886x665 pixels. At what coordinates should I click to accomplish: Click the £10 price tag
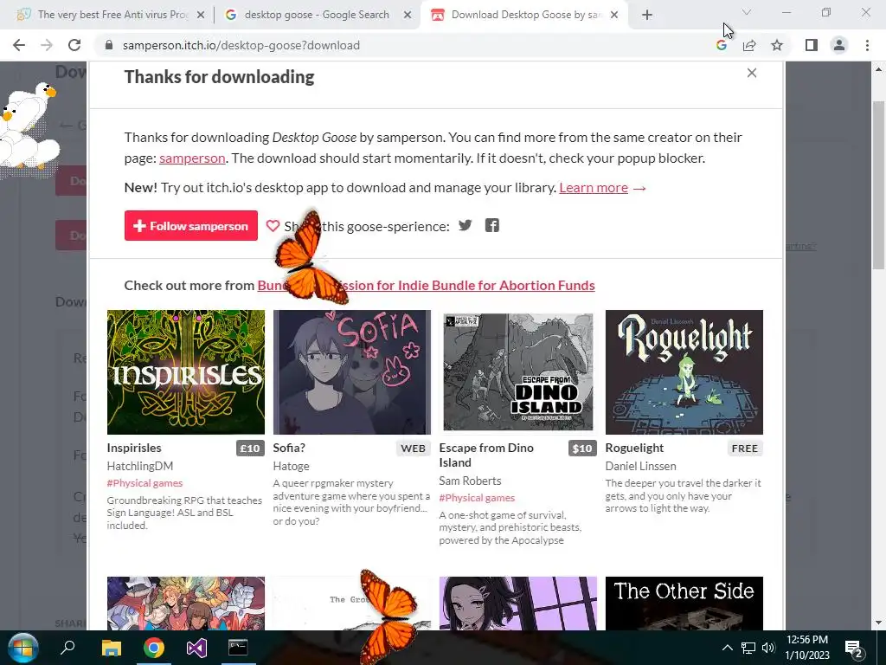(x=250, y=449)
